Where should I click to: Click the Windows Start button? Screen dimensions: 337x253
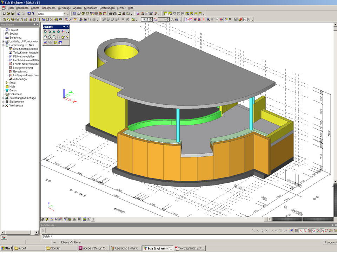(x=7, y=248)
